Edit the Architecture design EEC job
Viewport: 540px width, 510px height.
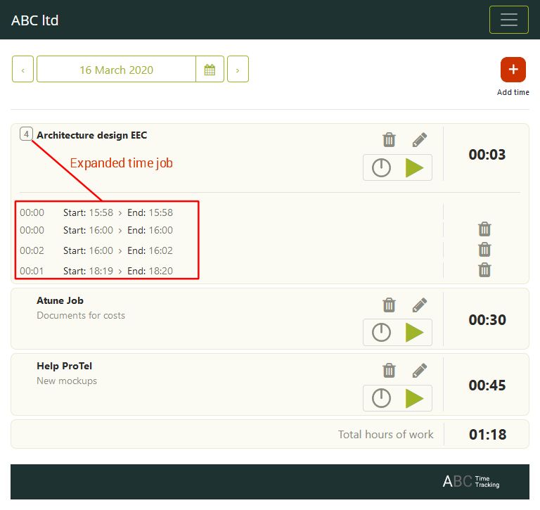point(420,139)
